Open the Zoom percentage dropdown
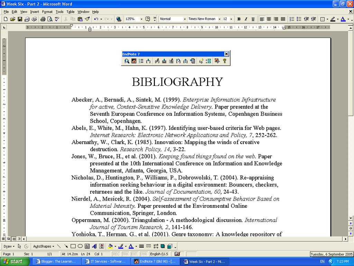This screenshot has width=354, height=266. point(141,19)
